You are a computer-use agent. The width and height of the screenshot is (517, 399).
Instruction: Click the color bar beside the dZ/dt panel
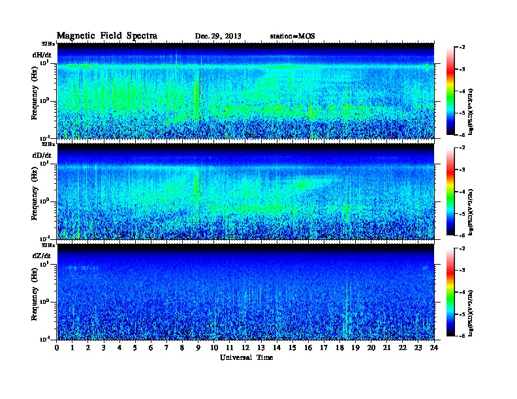point(450,292)
